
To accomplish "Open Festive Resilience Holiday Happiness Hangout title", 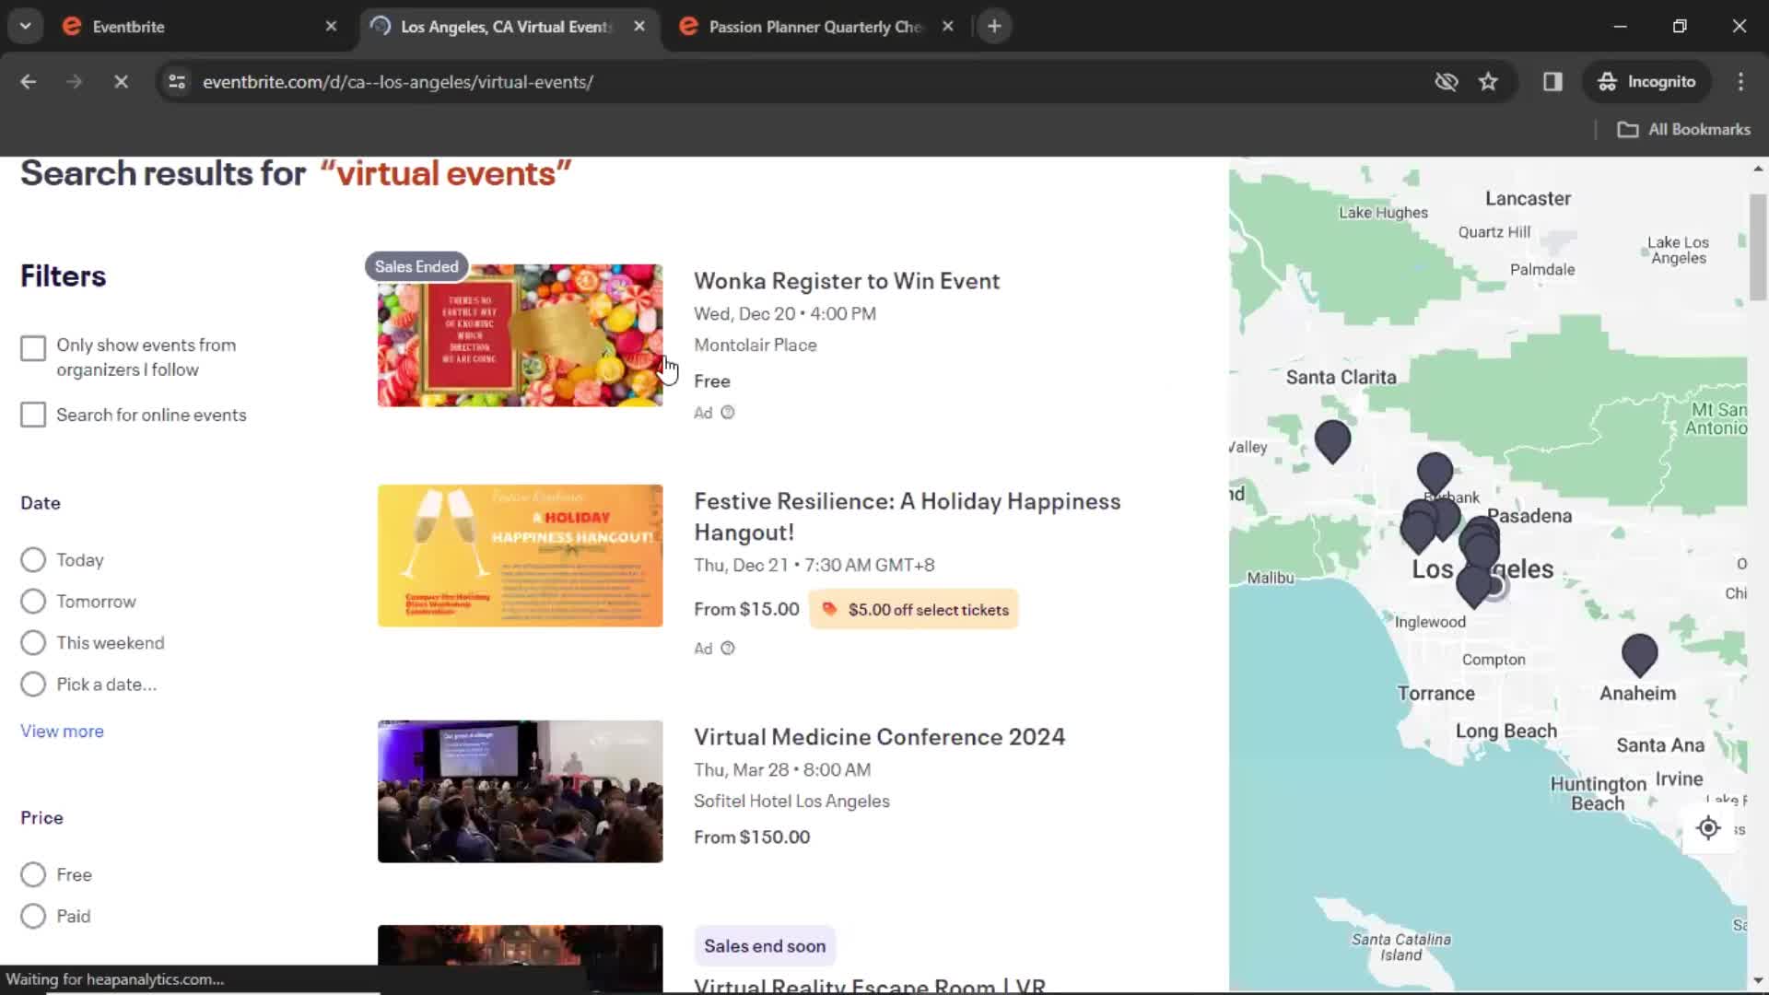I will [907, 516].
